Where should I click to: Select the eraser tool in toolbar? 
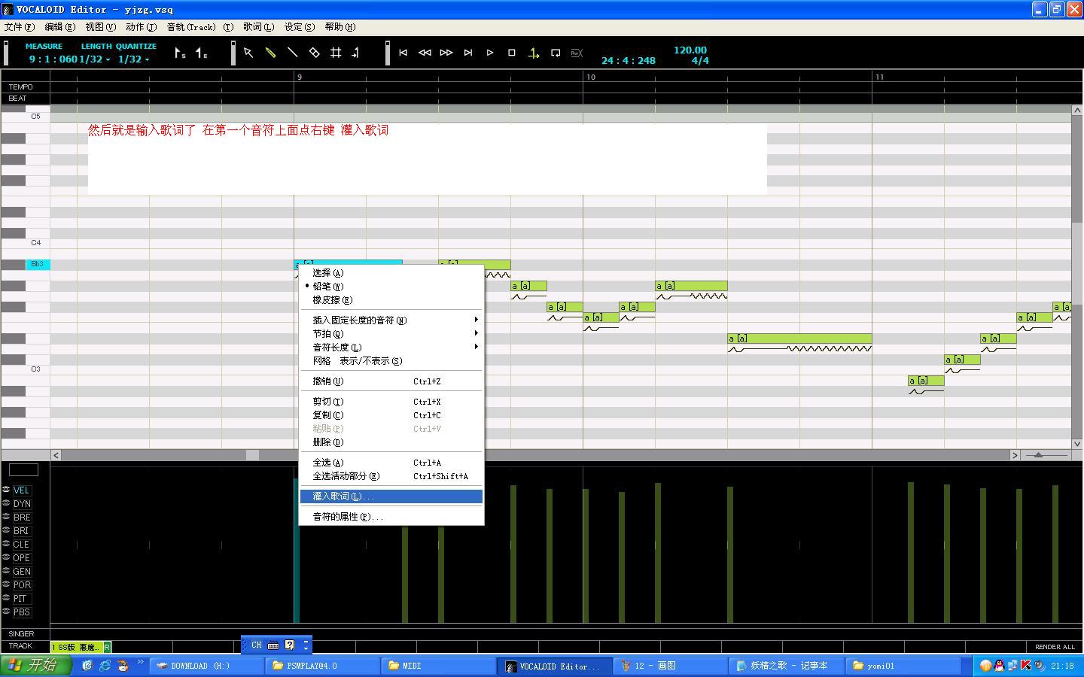click(314, 53)
